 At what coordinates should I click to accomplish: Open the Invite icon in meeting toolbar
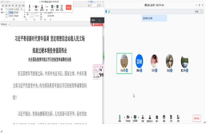click(143, 118)
